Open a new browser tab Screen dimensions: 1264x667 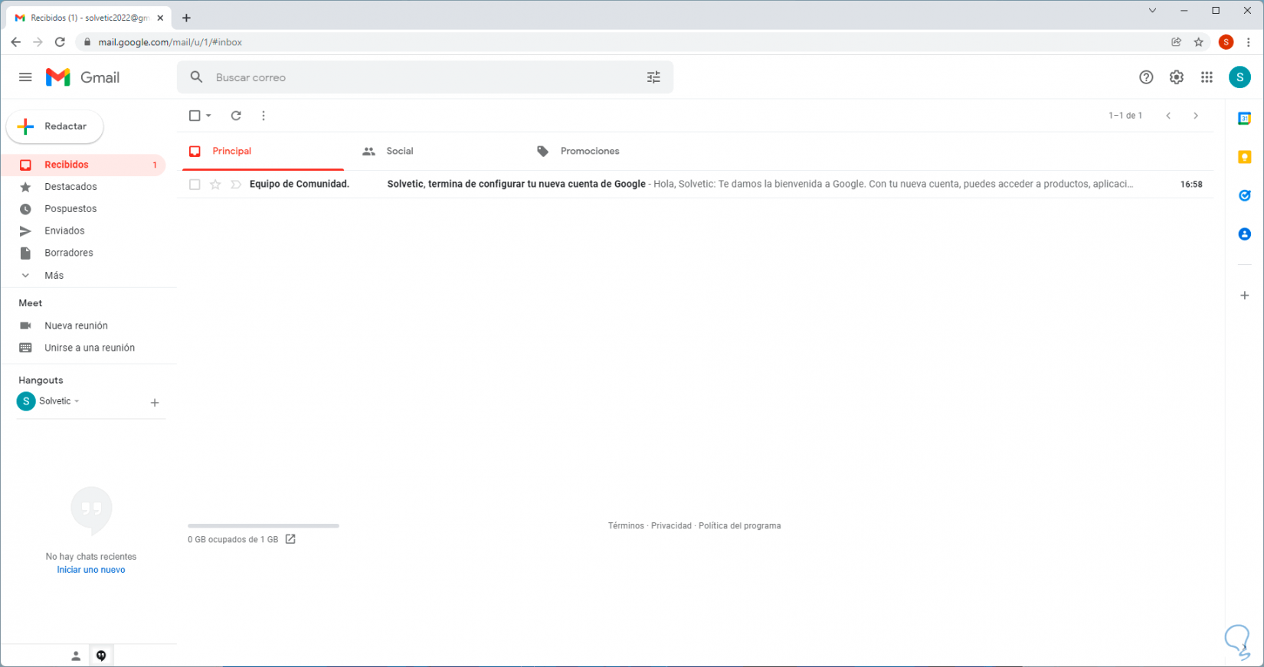[x=186, y=18]
